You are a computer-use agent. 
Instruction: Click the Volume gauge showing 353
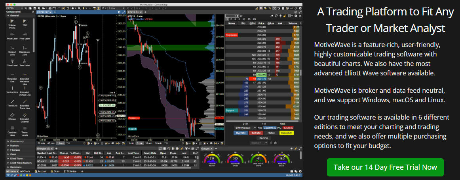point(235,159)
